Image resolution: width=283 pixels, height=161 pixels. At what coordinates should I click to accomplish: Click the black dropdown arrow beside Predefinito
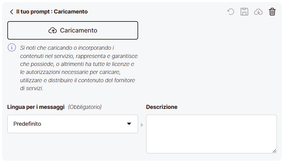[x=129, y=124]
